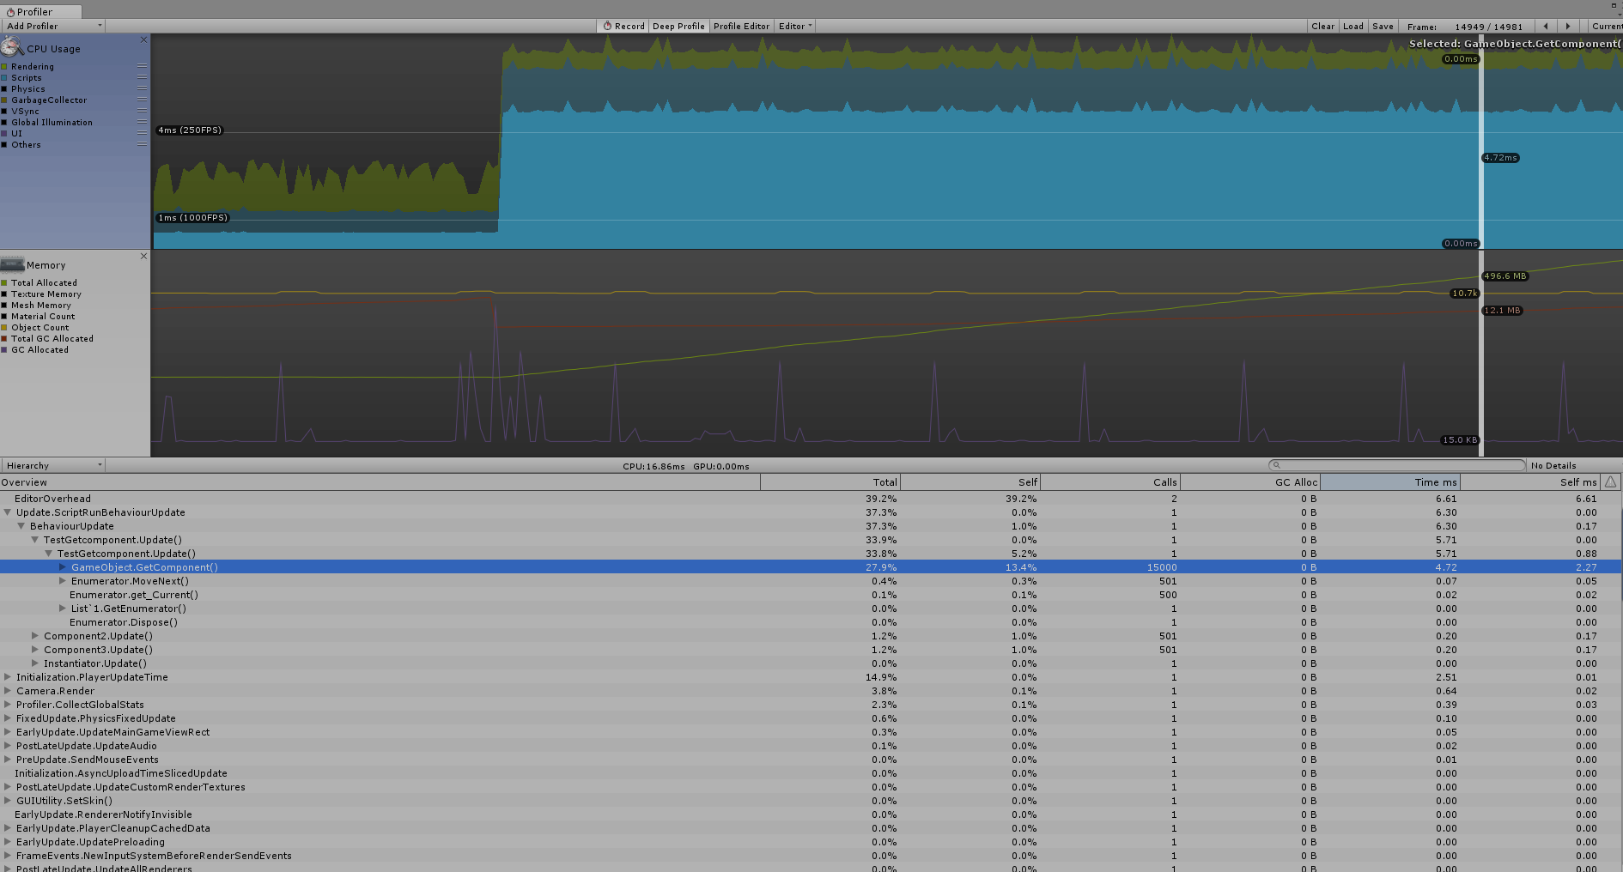Step to the next frame arrow
This screenshot has height=872, width=1623.
click(1568, 26)
